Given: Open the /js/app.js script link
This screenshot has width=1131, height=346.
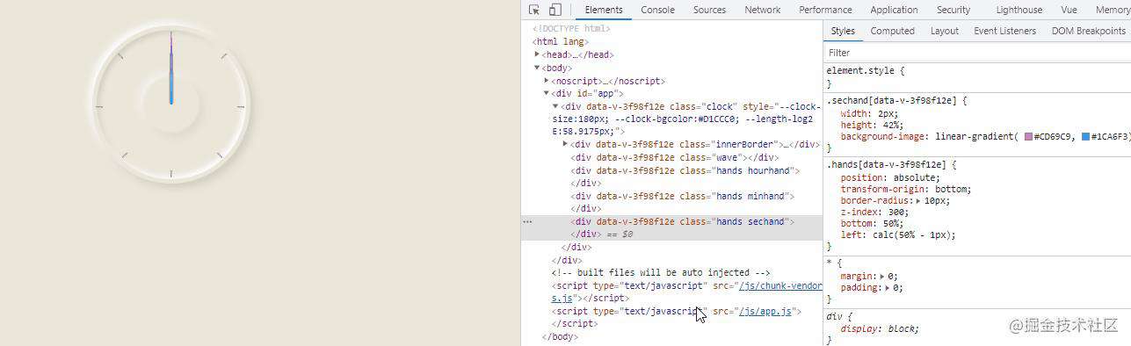Looking at the screenshot, I should click(x=766, y=312).
